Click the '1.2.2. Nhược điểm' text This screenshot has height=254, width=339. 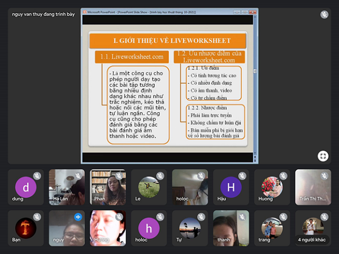[207, 108]
